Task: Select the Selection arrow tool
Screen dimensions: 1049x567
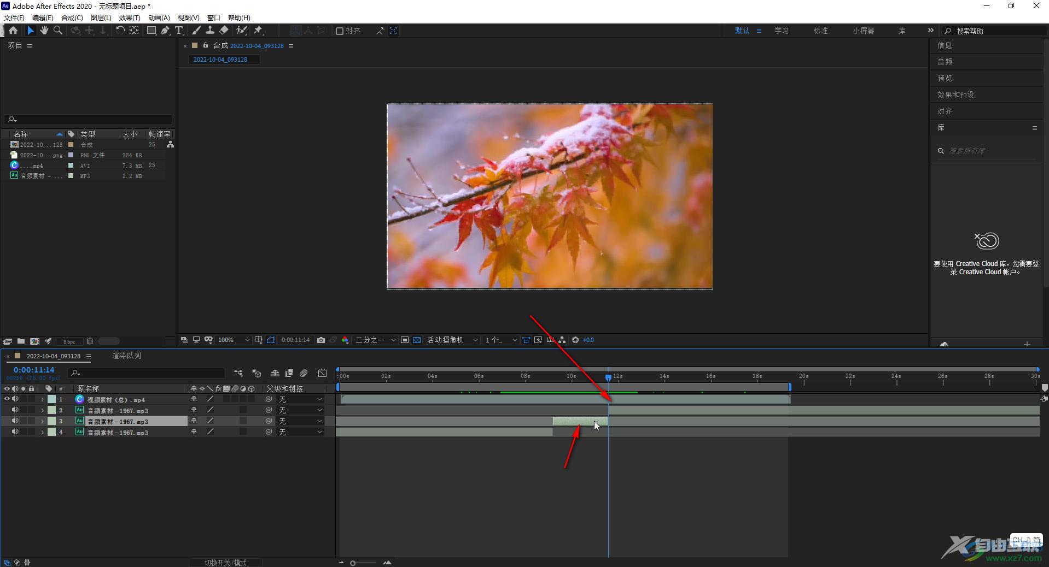Action: [31, 31]
